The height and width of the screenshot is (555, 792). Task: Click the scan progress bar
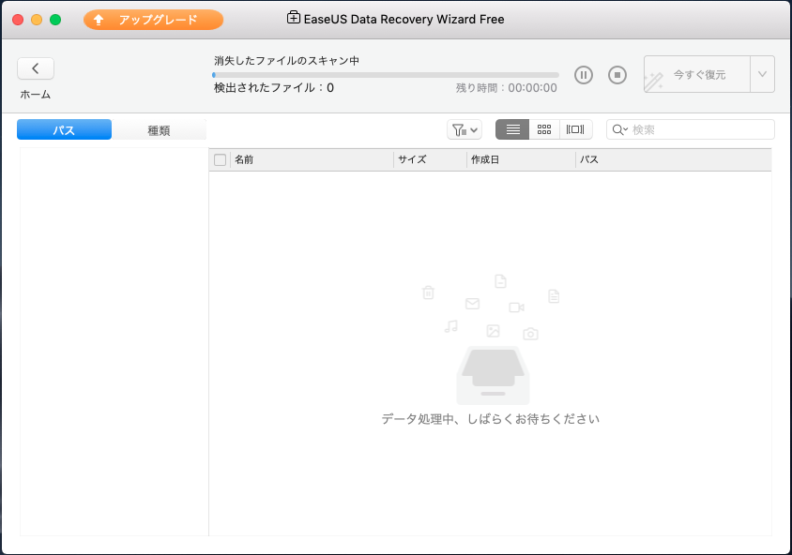(386, 75)
